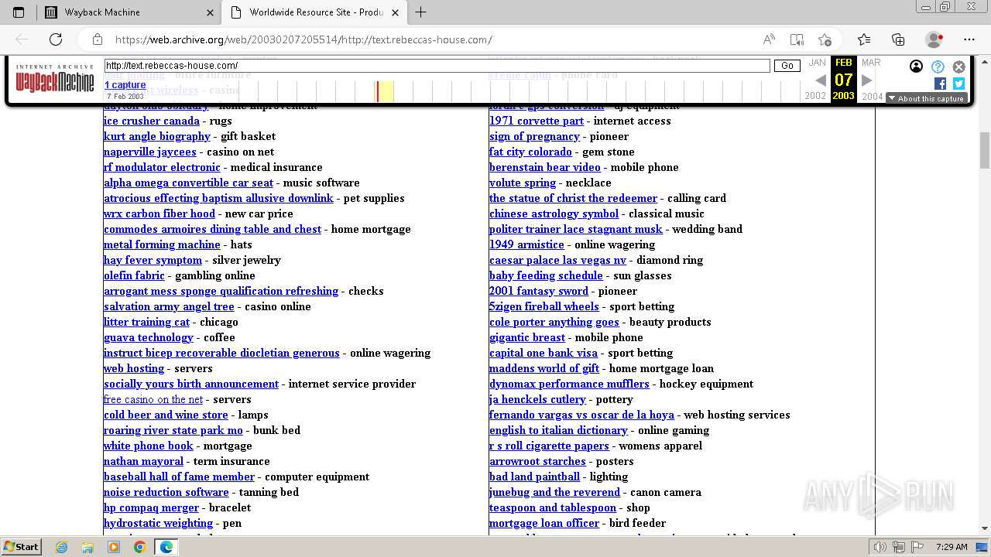Close the Worldwide Resource Site tab
The height and width of the screenshot is (557, 991).
[x=396, y=12]
